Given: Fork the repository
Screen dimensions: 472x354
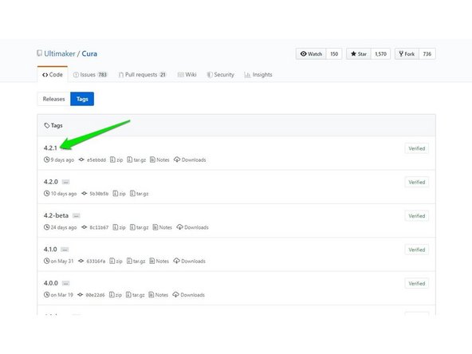Looking at the screenshot, I should pyautogui.click(x=407, y=54).
